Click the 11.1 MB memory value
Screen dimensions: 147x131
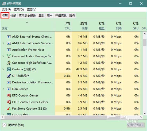coord(82,50)
